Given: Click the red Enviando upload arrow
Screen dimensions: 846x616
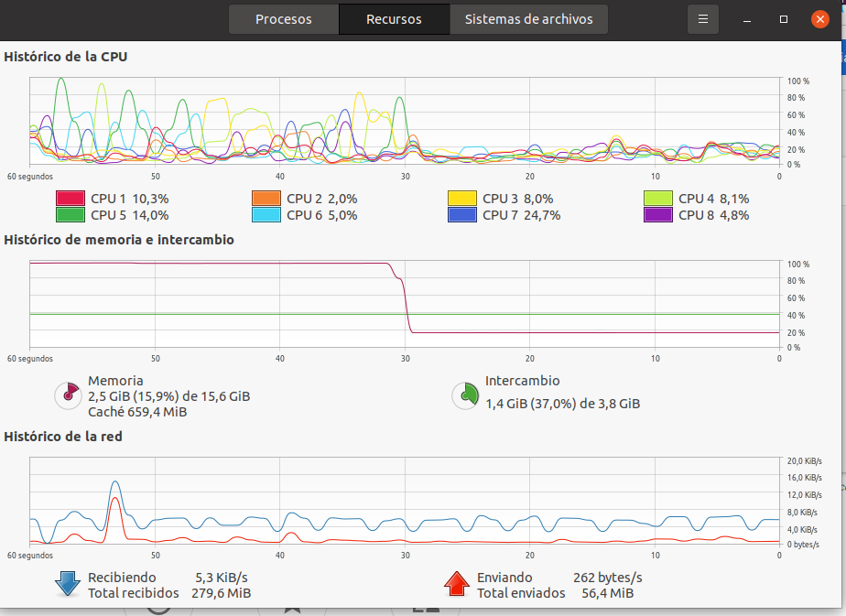Looking at the screenshot, I should click(456, 584).
